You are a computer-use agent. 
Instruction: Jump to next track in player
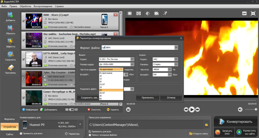coord(198,110)
